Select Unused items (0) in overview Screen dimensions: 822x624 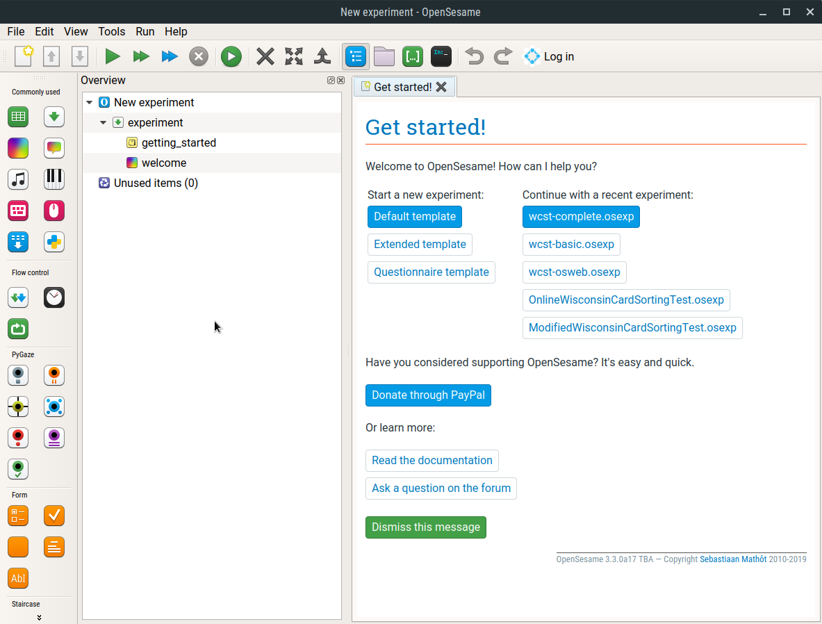click(156, 183)
